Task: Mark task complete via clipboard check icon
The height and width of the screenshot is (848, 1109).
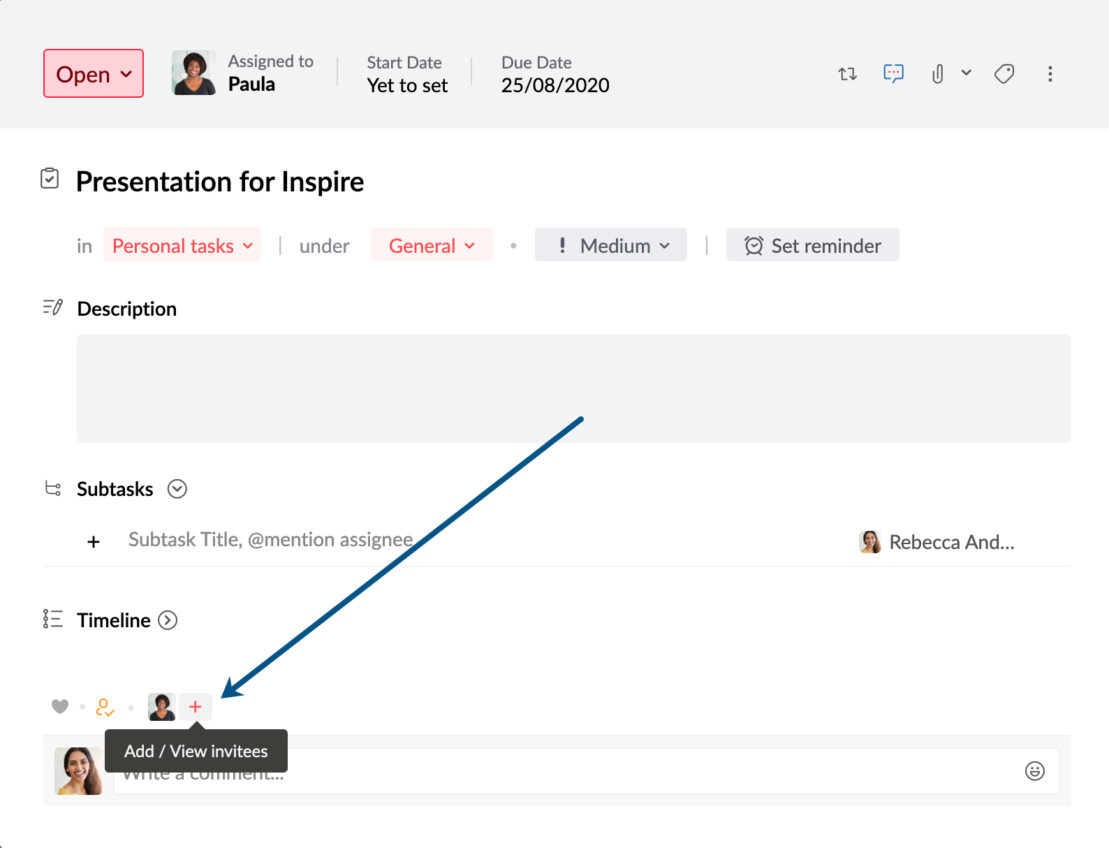Action: tap(50, 179)
